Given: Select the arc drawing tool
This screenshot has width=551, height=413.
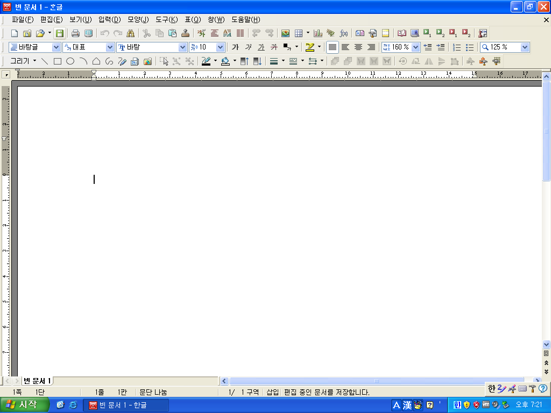Looking at the screenshot, I should pyautogui.click(x=83, y=61).
